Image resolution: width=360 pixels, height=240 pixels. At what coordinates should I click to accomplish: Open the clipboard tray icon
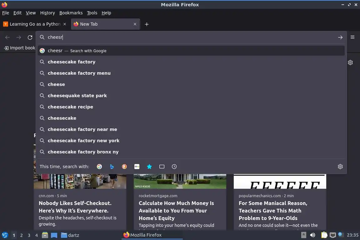click(x=324, y=235)
